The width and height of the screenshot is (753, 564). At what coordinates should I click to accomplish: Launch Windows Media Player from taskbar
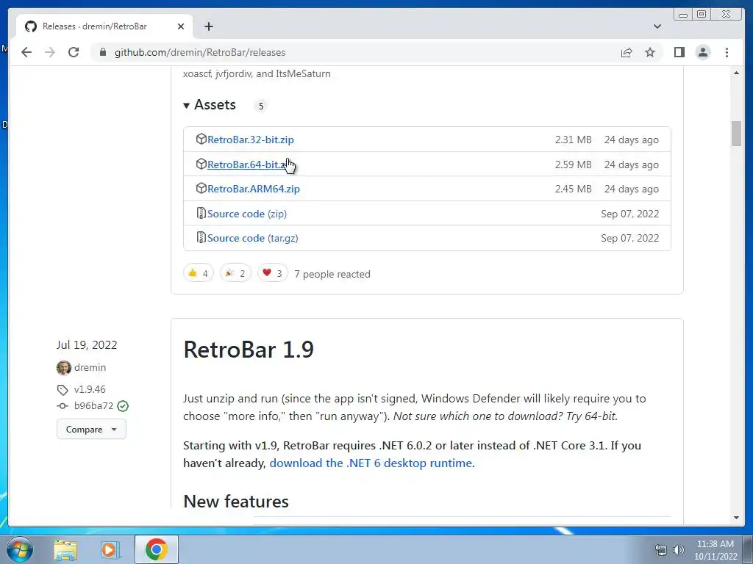click(109, 549)
